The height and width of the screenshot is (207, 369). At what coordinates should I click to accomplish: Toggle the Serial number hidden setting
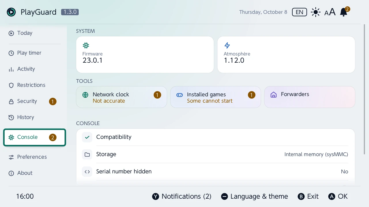(x=215, y=172)
